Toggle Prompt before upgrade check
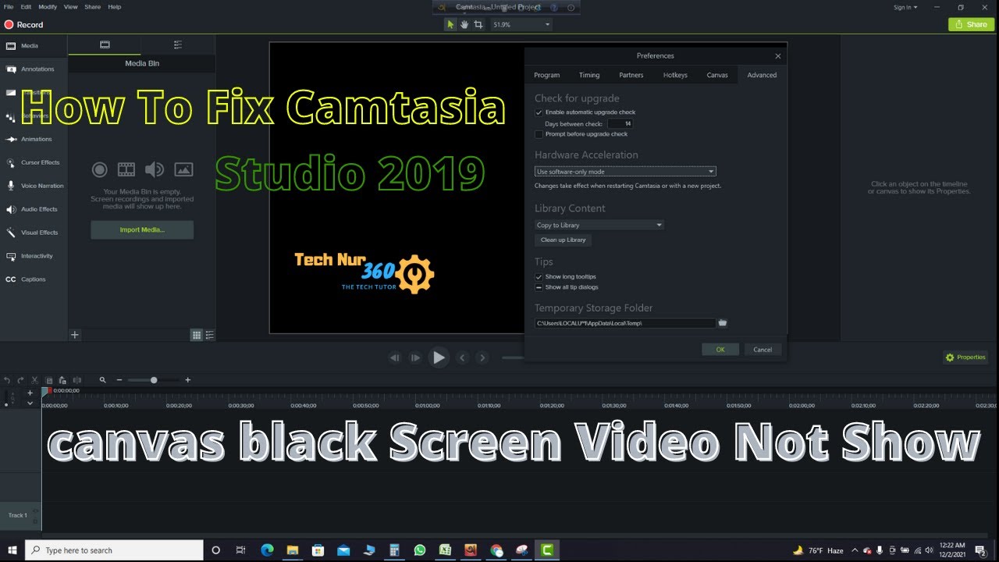The height and width of the screenshot is (562, 999). [x=539, y=134]
